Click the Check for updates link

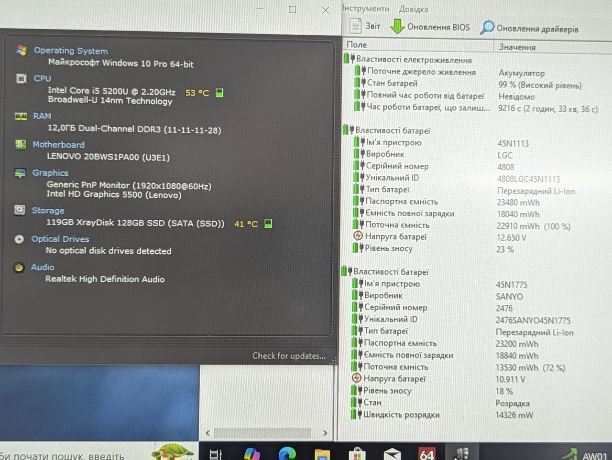[289, 356]
